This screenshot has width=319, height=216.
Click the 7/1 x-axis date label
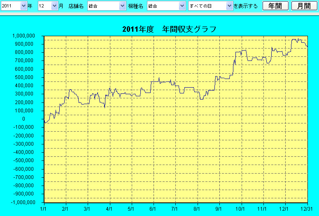(175, 209)
